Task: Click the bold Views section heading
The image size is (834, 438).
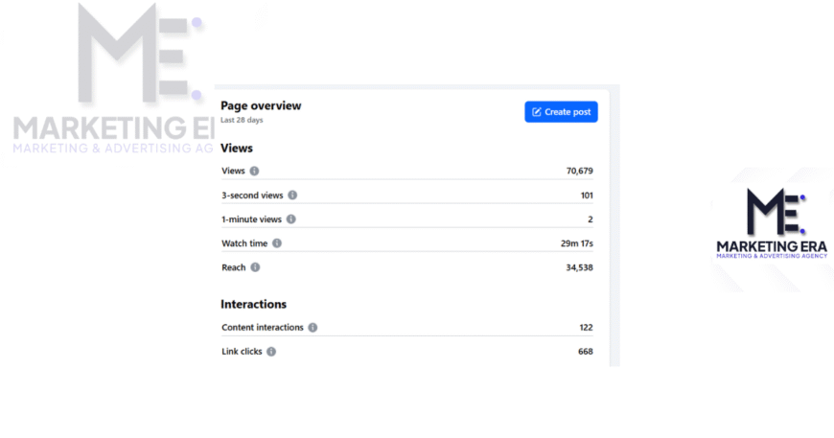Action: (237, 149)
